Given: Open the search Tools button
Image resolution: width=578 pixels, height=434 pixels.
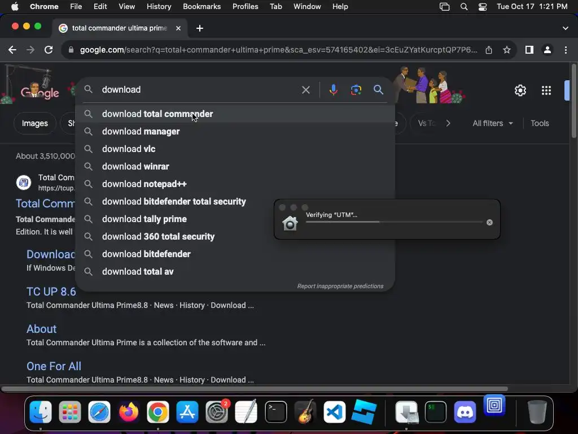Looking at the screenshot, I should pos(540,123).
